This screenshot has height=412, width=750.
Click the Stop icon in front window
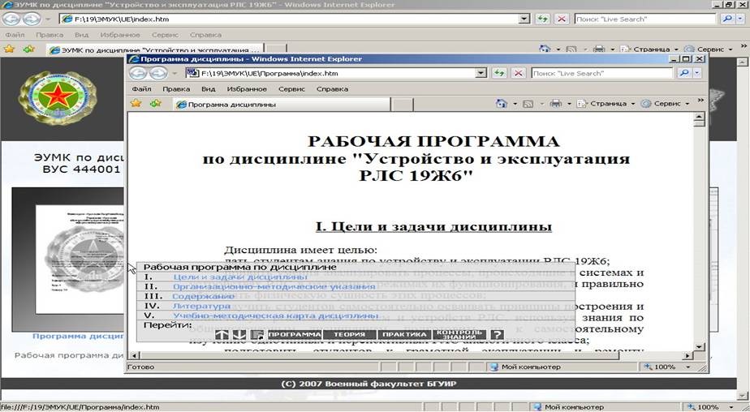(518, 73)
